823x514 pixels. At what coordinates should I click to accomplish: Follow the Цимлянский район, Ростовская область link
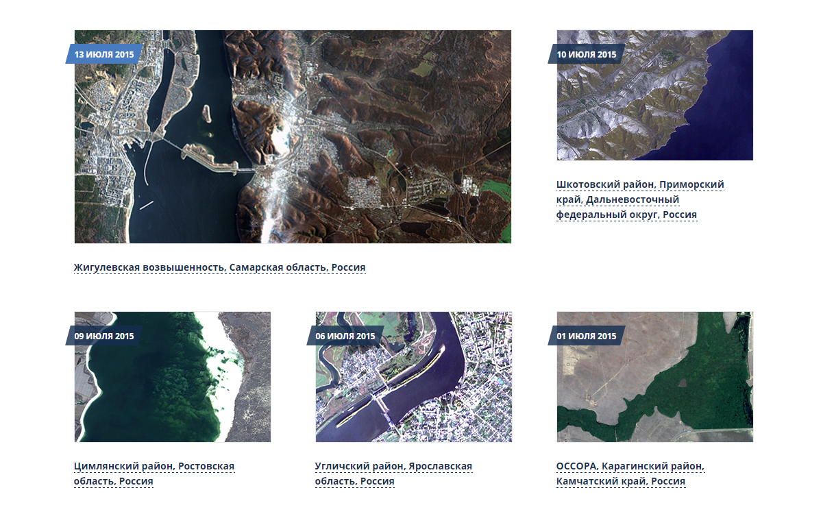tap(154, 474)
